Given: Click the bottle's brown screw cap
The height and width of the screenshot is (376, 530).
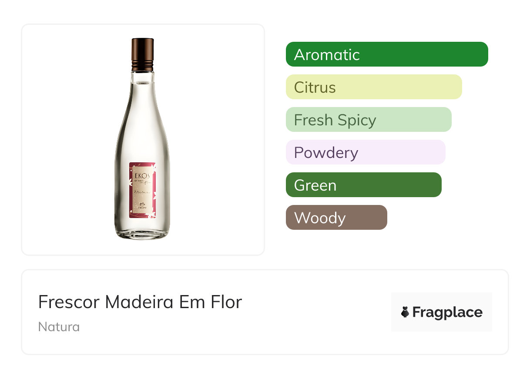Looking at the screenshot, I should click(142, 54).
